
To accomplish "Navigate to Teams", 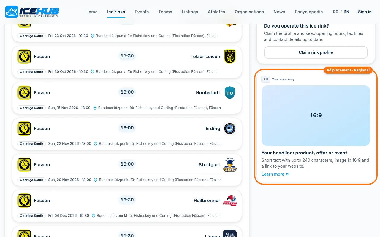I will point(165,12).
